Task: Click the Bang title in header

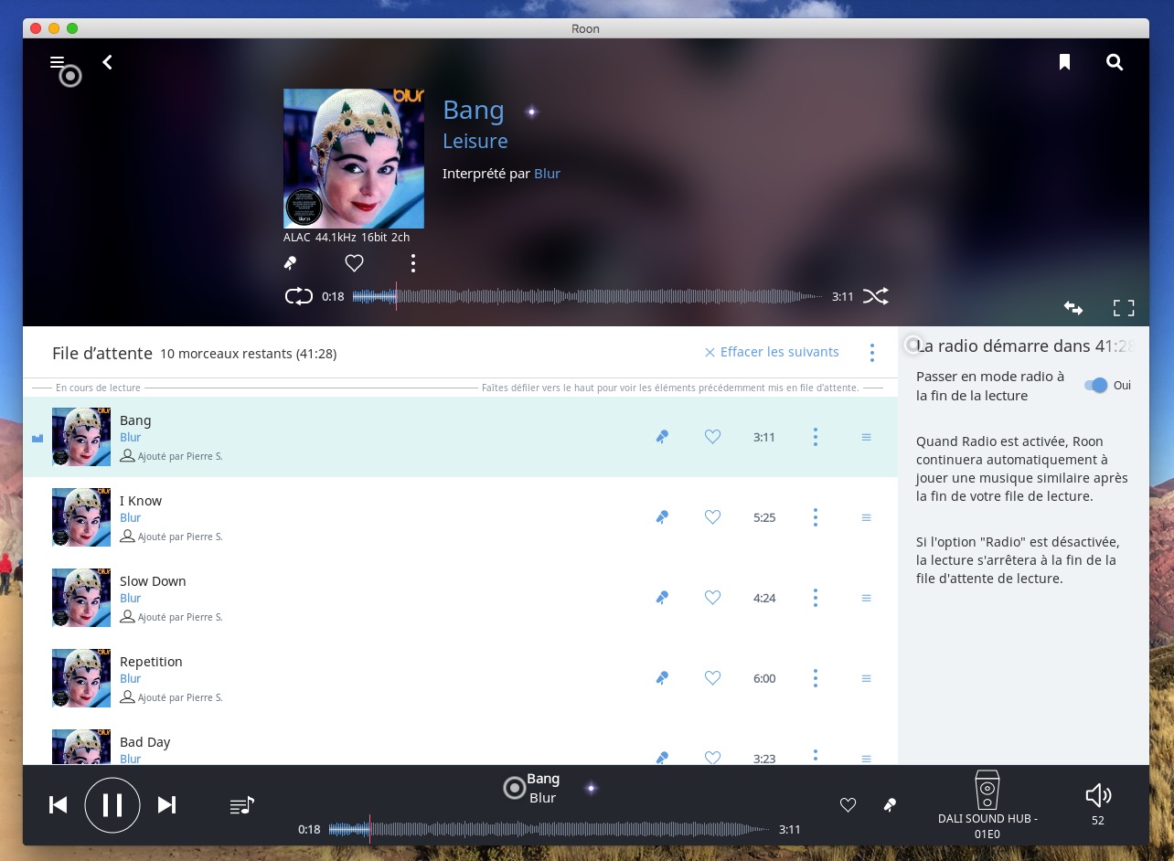Action: click(474, 111)
